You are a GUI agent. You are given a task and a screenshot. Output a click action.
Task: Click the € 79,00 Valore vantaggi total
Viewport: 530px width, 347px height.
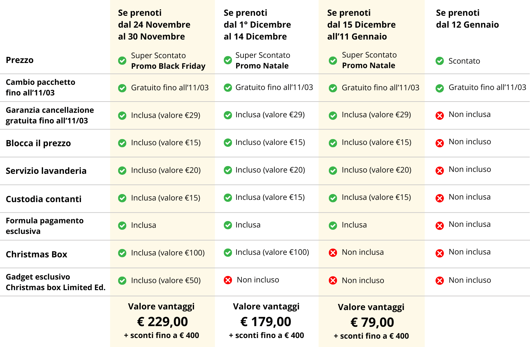click(372, 322)
